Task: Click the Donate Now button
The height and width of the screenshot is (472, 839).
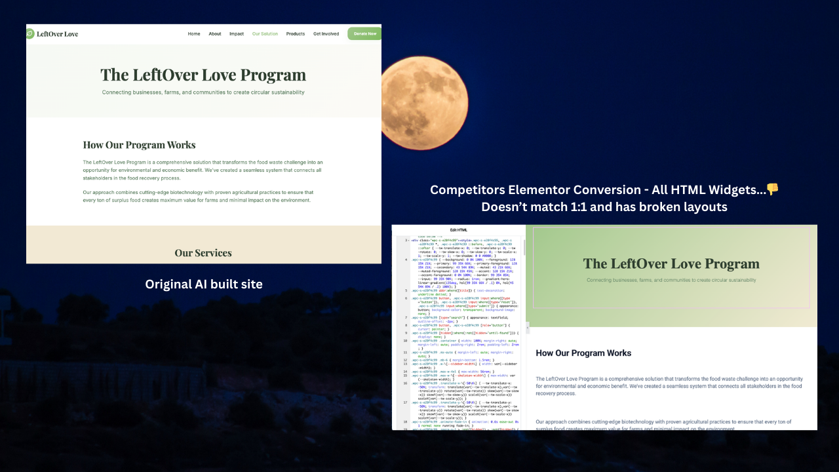Action: (x=364, y=33)
